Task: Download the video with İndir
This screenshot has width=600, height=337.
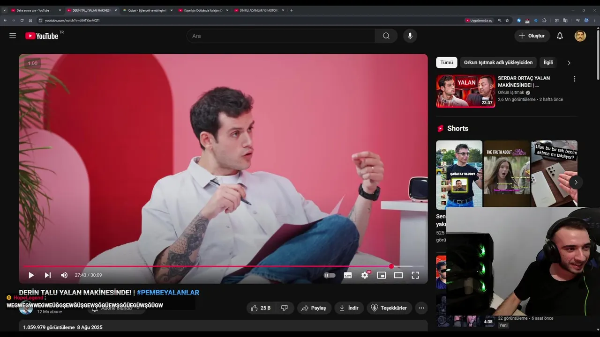Action: tap(349, 308)
